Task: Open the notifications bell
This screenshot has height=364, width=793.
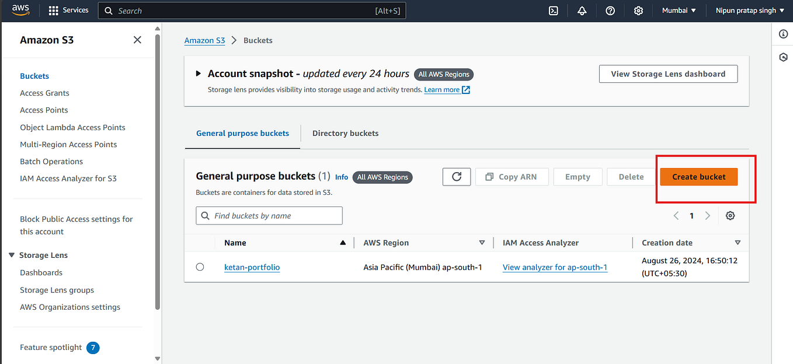Action: 582,10
